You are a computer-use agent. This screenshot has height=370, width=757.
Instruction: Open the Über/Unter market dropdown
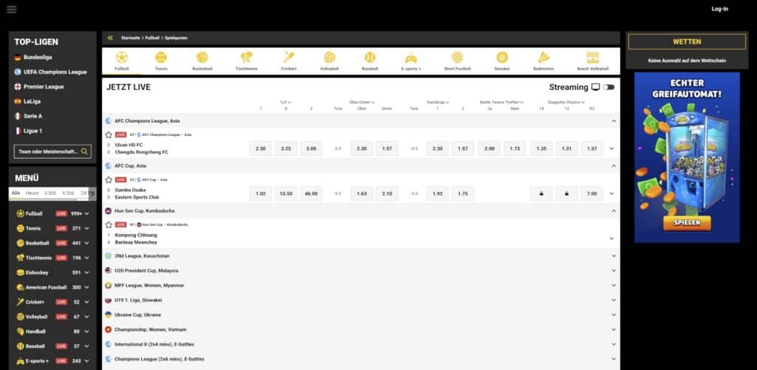pos(361,102)
